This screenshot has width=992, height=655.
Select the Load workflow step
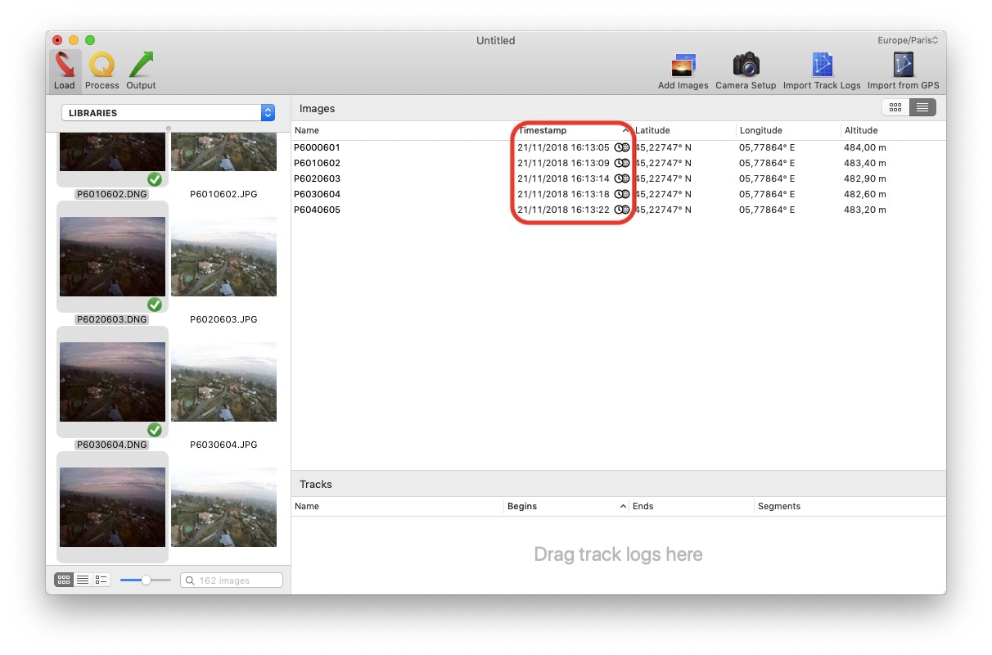pyautogui.click(x=64, y=70)
